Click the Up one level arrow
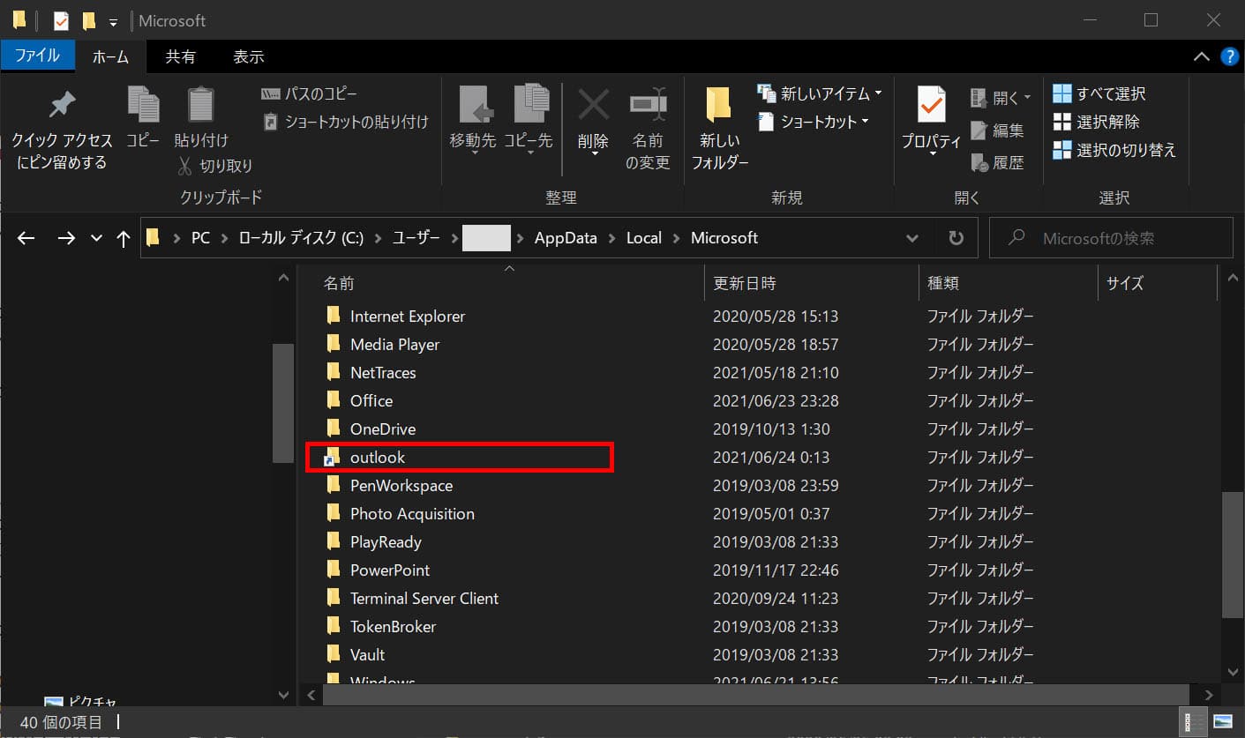1245x738 pixels. (124, 238)
